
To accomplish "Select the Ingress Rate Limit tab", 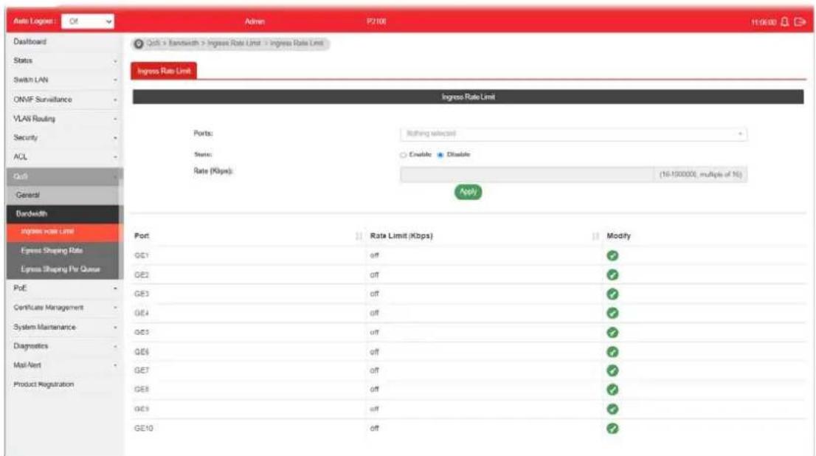I will tap(164, 71).
